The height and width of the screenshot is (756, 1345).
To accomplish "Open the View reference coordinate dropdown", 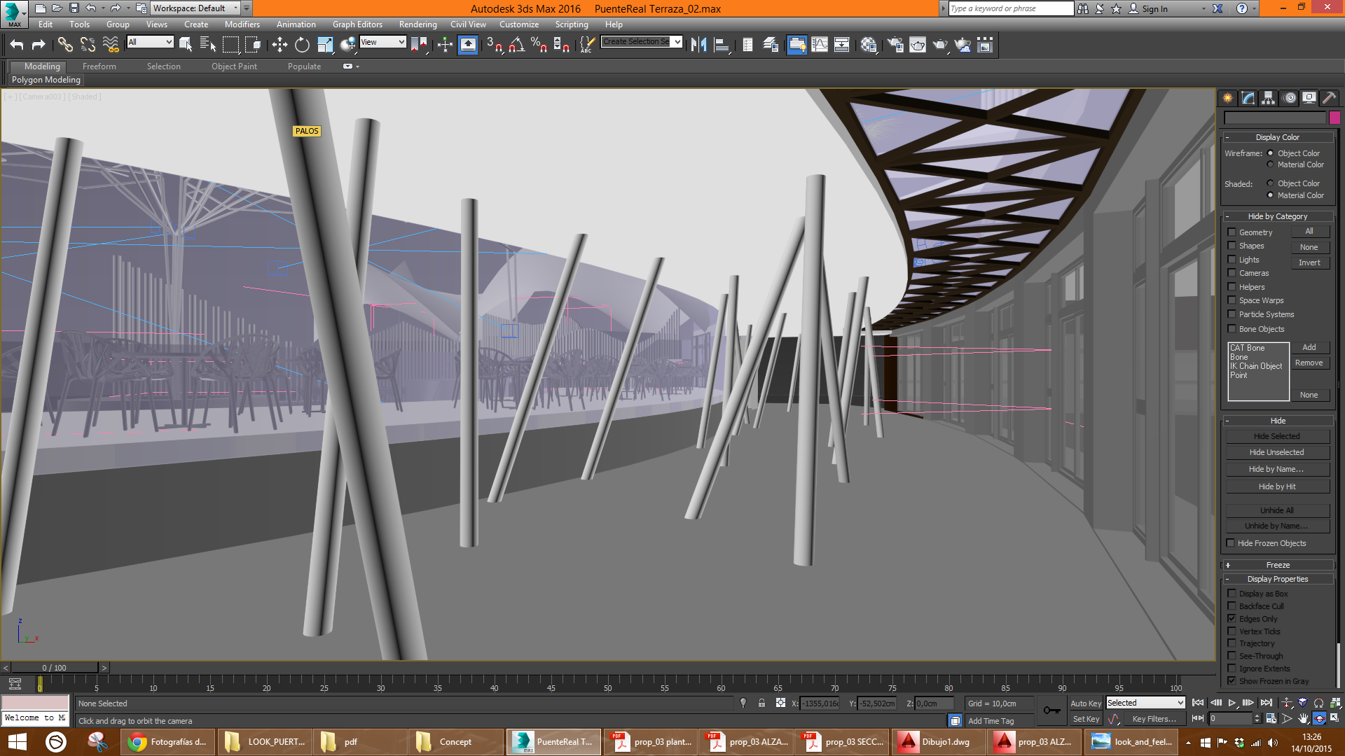I will coord(382,42).
